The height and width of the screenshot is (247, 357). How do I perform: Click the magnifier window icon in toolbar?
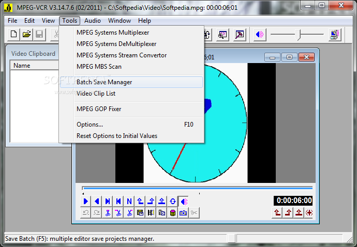[222, 35]
